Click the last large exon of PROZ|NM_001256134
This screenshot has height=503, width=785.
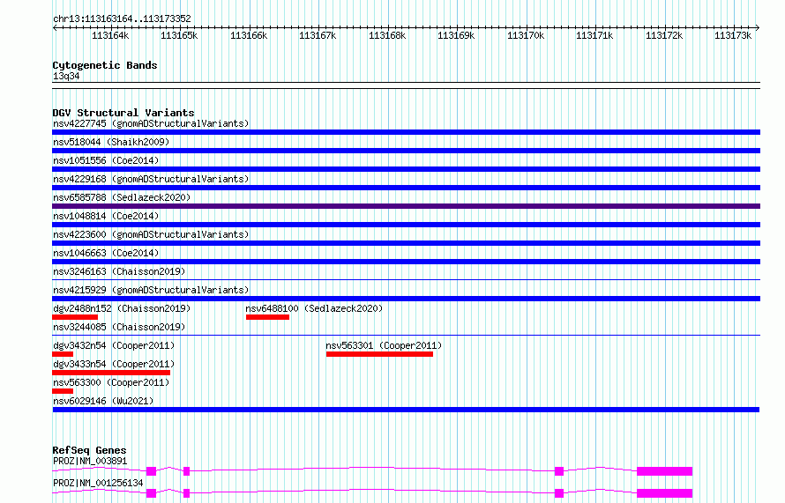coord(664,493)
